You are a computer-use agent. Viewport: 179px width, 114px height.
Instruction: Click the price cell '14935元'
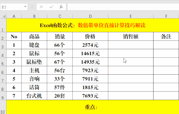90,62
